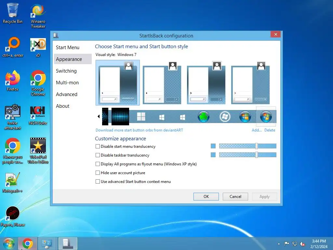Select the second start menu style thumbnail

pyautogui.click(x=162, y=83)
